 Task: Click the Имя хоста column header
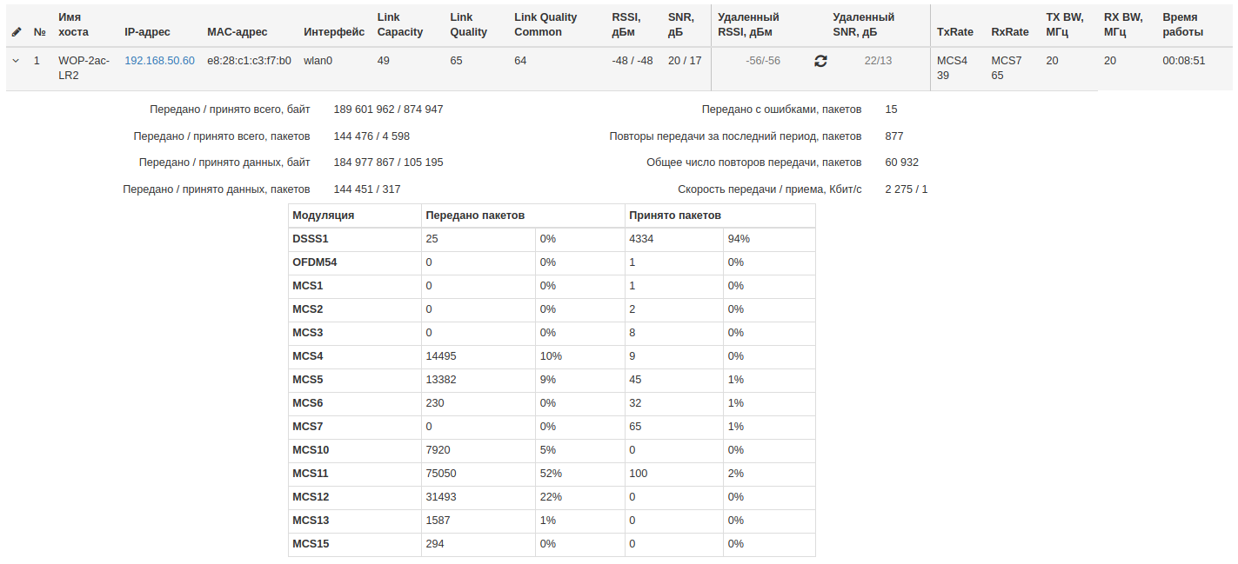(74, 24)
